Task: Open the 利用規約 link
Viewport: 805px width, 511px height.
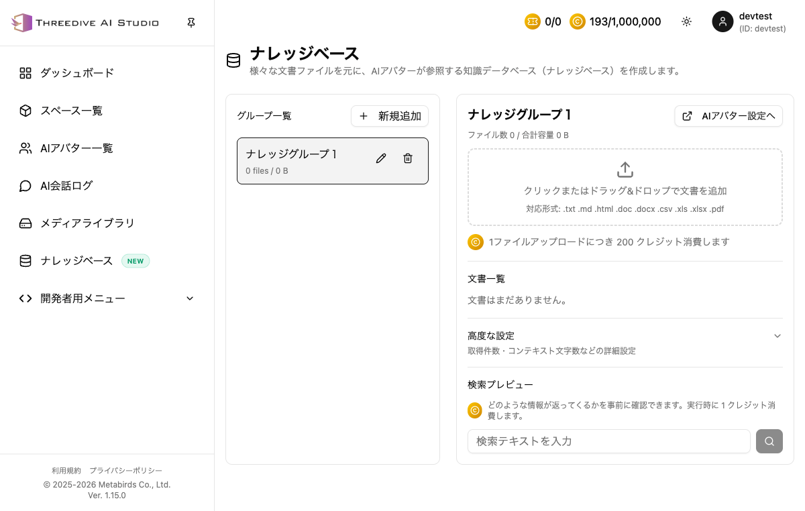Action: [66, 471]
